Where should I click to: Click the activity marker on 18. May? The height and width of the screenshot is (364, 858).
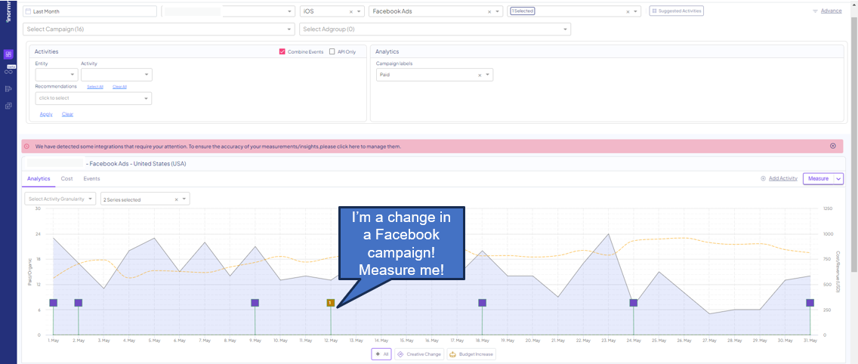tap(482, 303)
